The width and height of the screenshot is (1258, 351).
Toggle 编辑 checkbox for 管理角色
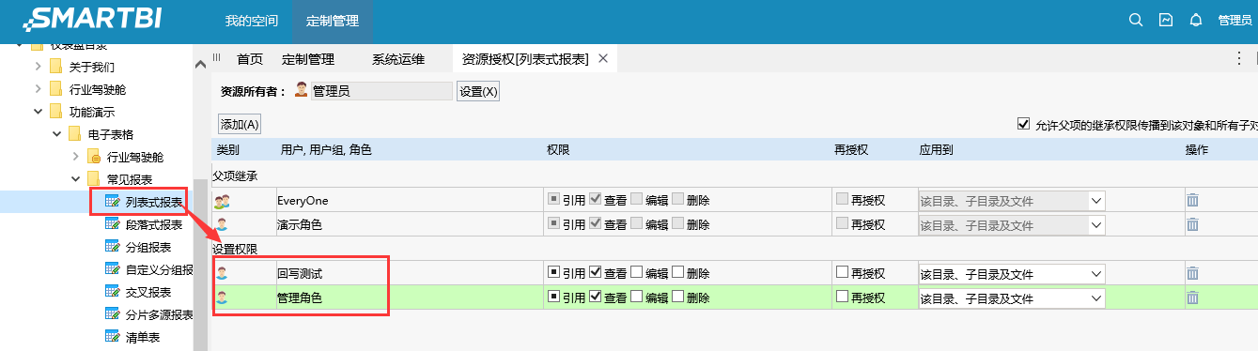point(636,298)
